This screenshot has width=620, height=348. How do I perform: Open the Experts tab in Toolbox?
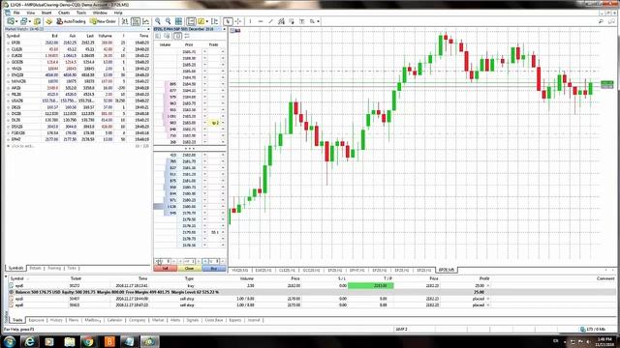[x=234, y=320]
